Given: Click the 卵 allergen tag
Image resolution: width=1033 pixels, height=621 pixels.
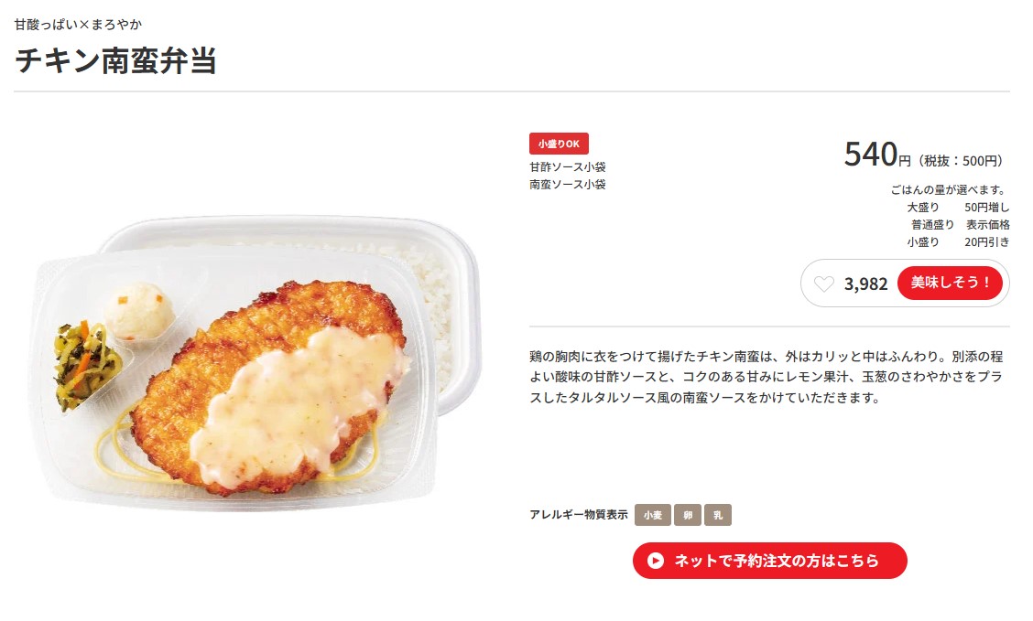Looking at the screenshot, I should [687, 515].
